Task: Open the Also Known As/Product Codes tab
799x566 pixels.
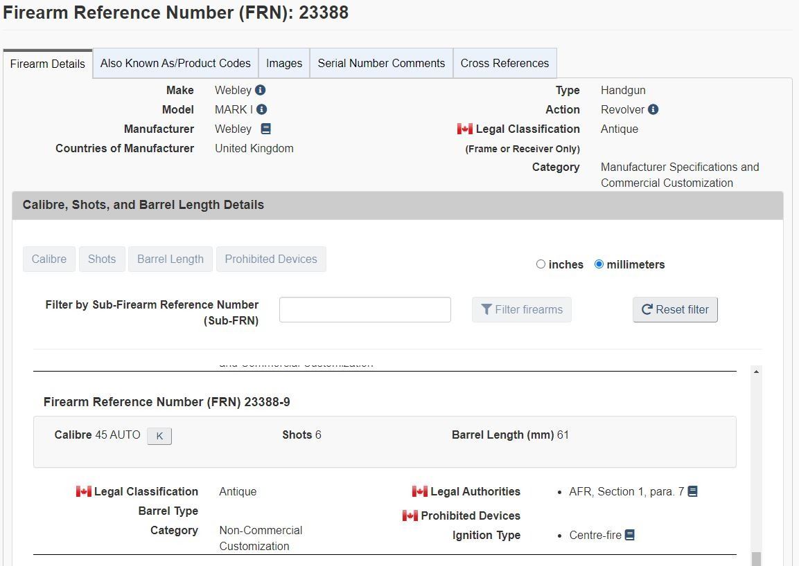Action: tap(175, 63)
